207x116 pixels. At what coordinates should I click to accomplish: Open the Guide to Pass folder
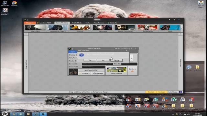point(191,107)
